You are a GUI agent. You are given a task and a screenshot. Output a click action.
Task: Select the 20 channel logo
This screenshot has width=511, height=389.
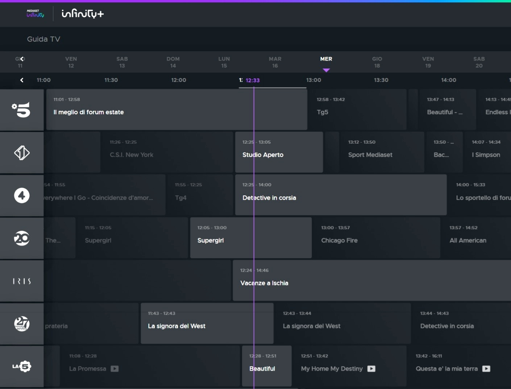[x=22, y=238]
